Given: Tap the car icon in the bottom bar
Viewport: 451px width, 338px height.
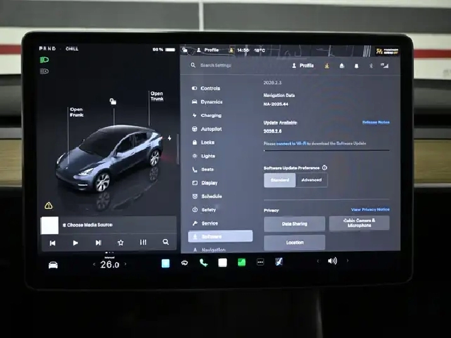Looking at the screenshot, I should click(x=53, y=264).
